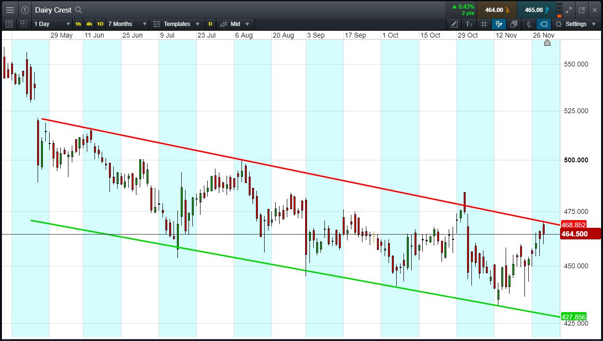Expand the 1 Day interval dropdown

point(52,24)
